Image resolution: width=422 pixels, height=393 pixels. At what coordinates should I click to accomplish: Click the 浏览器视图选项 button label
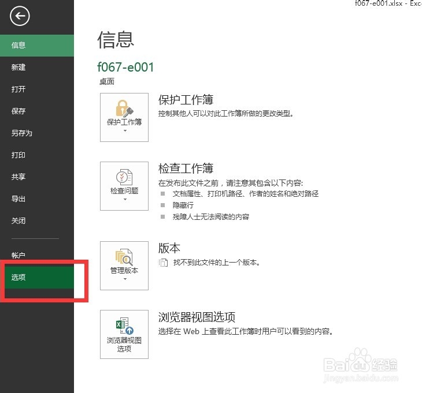point(124,345)
